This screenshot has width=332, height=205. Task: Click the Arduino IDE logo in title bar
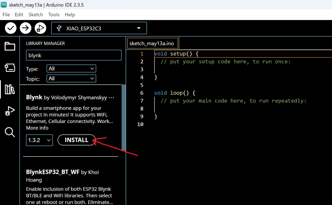tap(4, 5)
